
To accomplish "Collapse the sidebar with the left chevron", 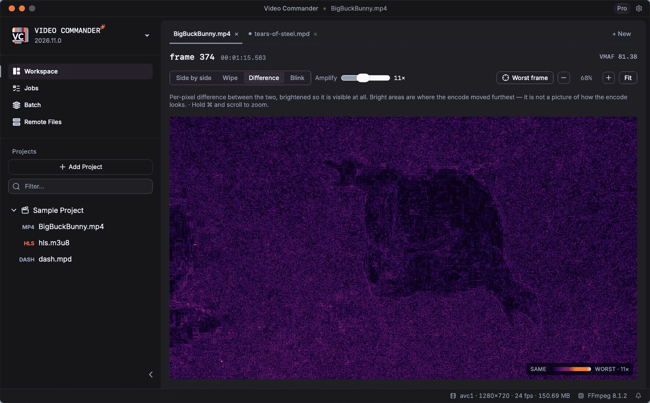I will tap(151, 375).
